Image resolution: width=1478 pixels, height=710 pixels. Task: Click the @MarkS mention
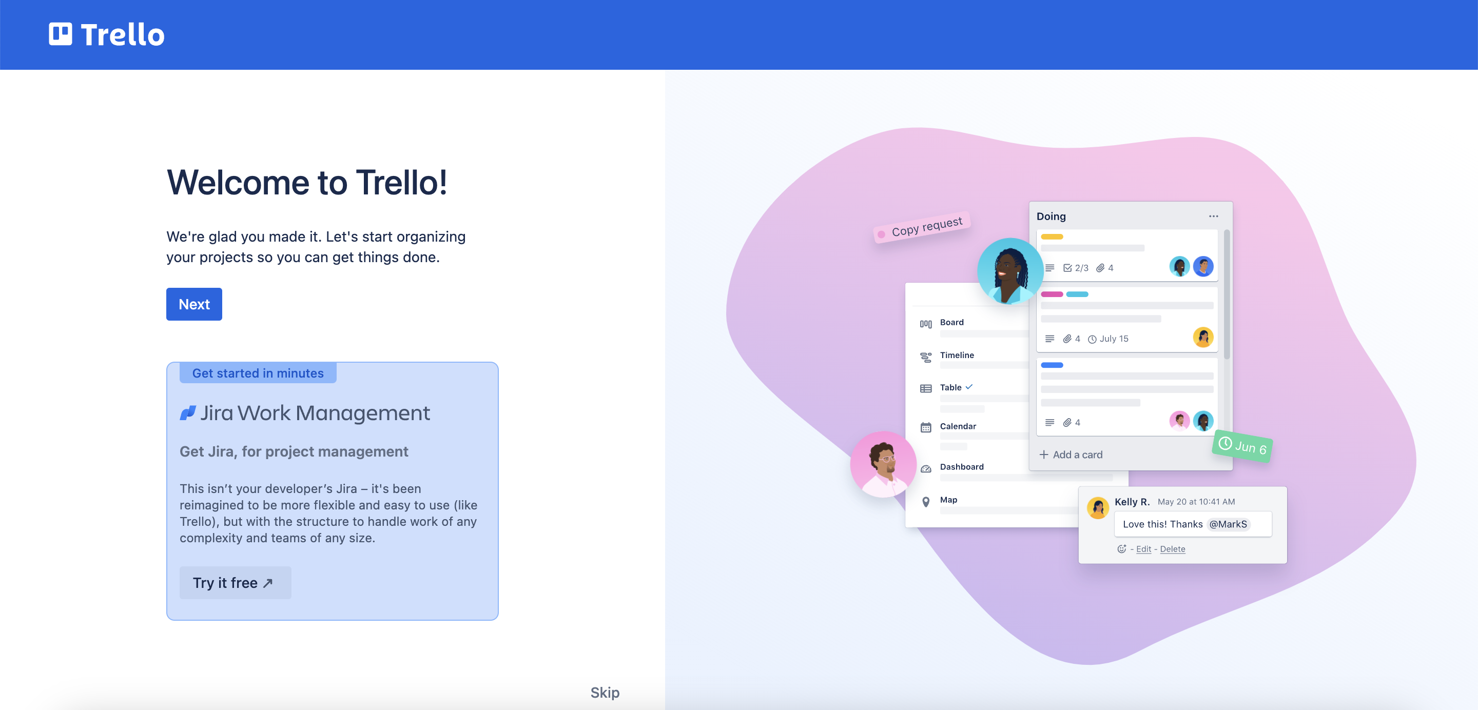pyautogui.click(x=1228, y=524)
